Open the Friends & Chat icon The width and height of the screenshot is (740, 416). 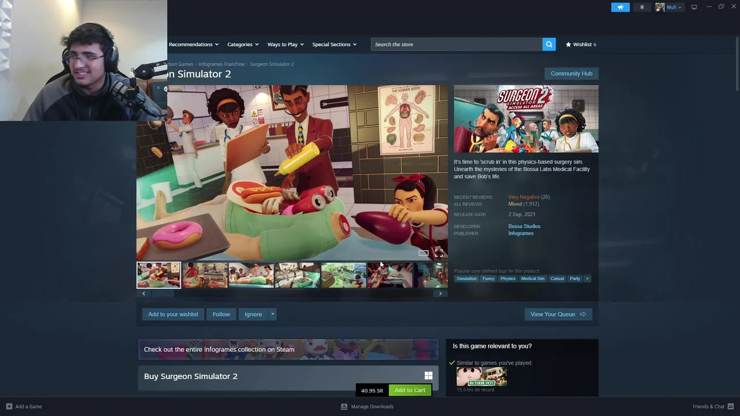pyautogui.click(x=731, y=406)
